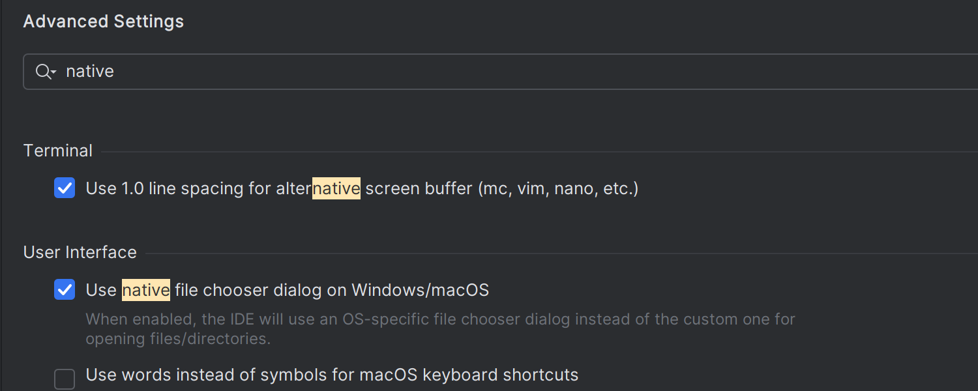Click highlighted "native" inside the word alternative
The image size is (978, 391).
[x=336, y=189]
